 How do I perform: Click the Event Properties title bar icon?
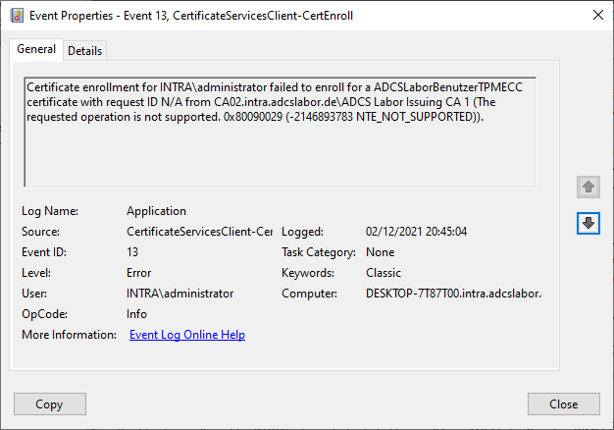16,16
